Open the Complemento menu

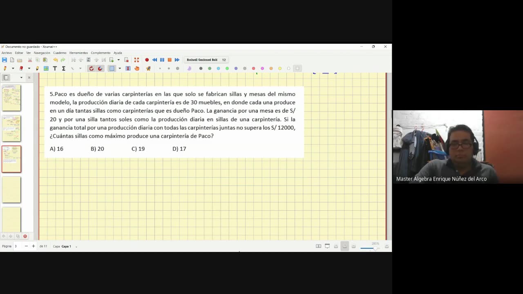tap(101, 53)
